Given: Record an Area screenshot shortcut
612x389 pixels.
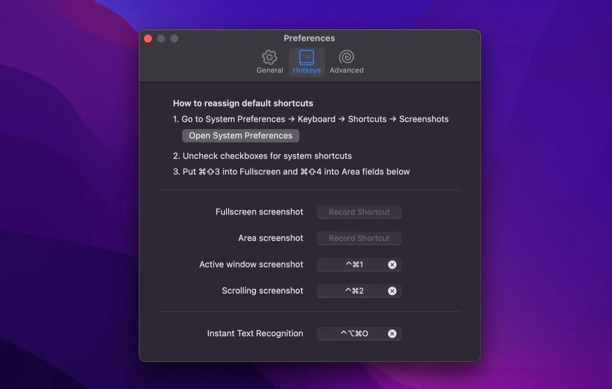Looking at the screenshot, I should 359,238.
